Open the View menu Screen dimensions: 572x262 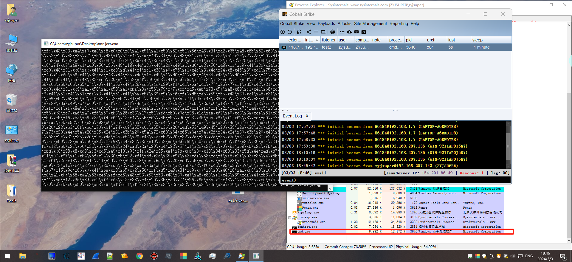click(x=311, y=24)
